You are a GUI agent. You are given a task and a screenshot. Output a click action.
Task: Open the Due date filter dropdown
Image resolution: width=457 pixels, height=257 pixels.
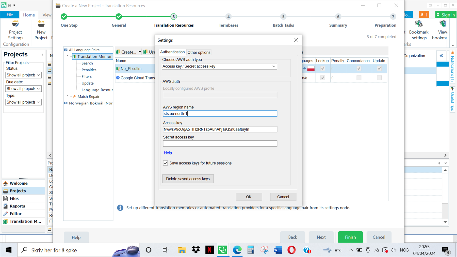23,89
